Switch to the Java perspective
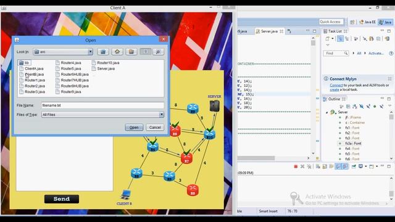The height and width of the screenshot is (222, 395). coord(385,22)
